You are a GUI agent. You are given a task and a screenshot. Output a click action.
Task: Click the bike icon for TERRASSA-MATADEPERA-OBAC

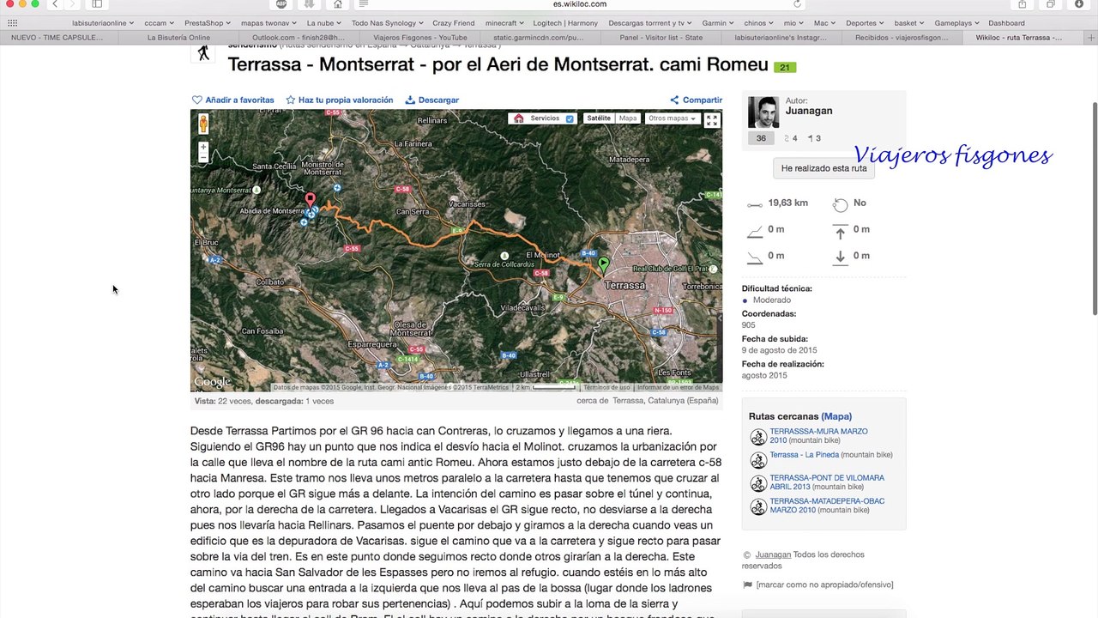pyautogui.click(x=758, y=506)
